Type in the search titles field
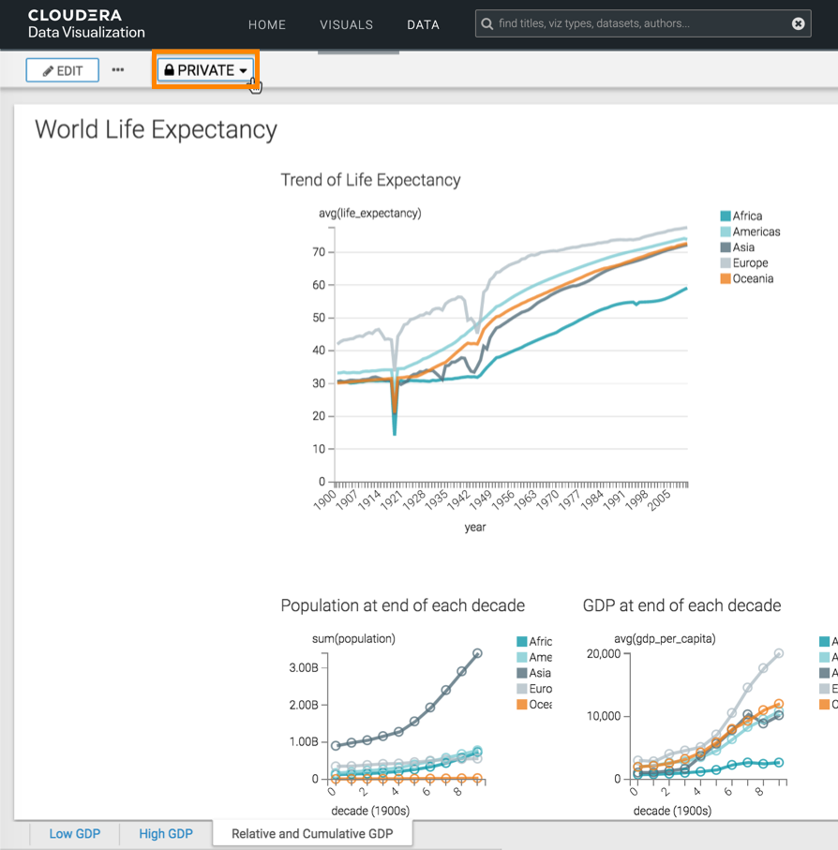The image size is (838, 850). click(637, 24)
